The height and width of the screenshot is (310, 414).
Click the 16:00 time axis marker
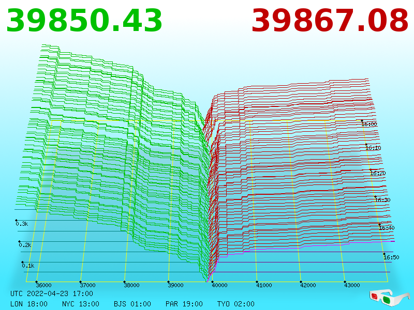369,124
